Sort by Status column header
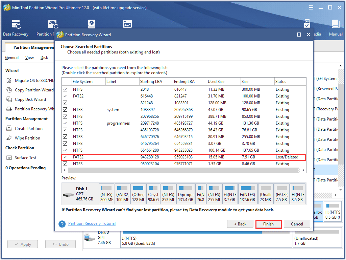This screenshot has height=260, width=346. (290, 82)
